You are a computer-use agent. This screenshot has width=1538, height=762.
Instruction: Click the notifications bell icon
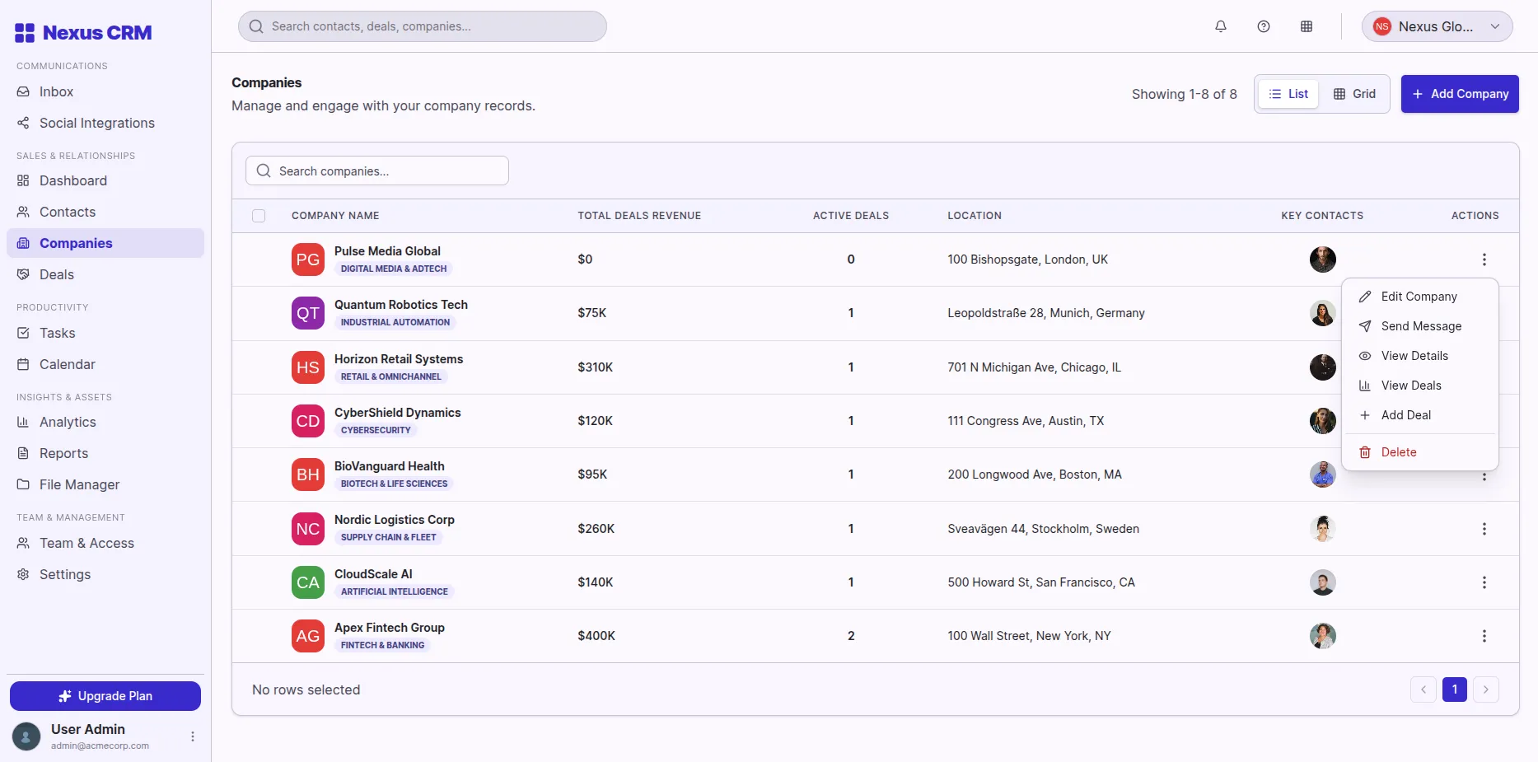pyautogui.click(x=1221, y=26)
